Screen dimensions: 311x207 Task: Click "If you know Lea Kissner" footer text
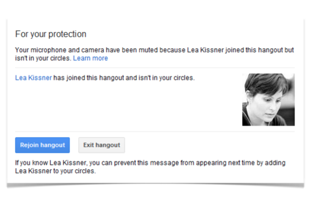pyautogui.click(x=51, y=163)
